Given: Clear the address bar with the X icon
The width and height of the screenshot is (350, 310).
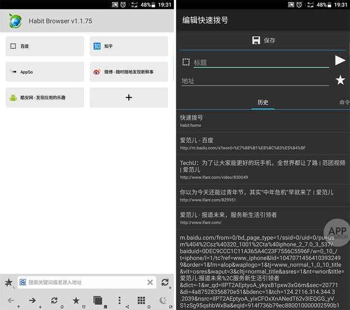Looking at the screenshot, I should click(150, 282).
